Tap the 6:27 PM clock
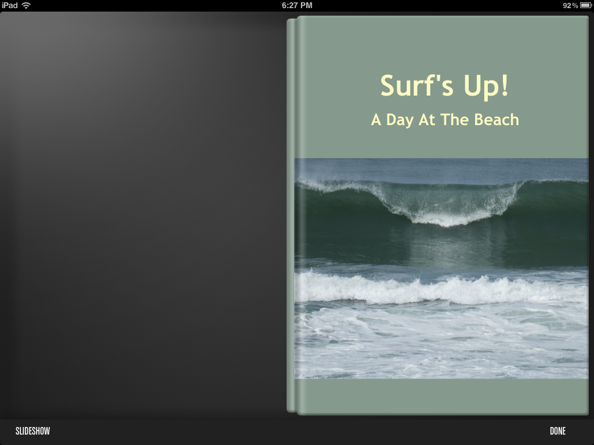Image resolution: width=594 pixels, height=445 pixels. pos(297,5)
